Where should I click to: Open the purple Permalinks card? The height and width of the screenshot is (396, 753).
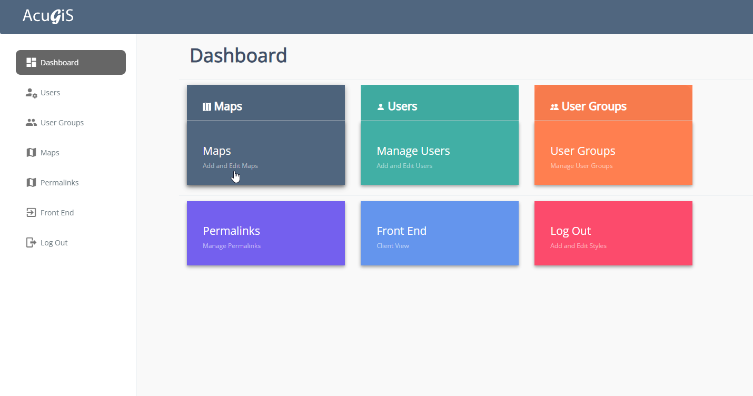pyautogui.click(x=265, y=233)
